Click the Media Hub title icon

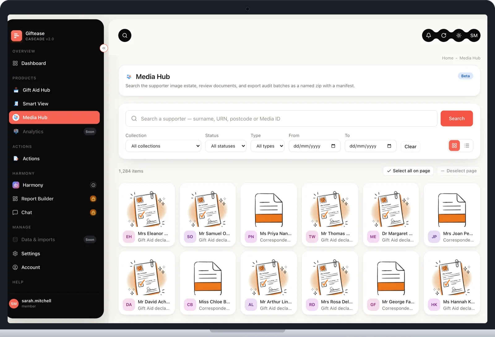tap(129, 77)
